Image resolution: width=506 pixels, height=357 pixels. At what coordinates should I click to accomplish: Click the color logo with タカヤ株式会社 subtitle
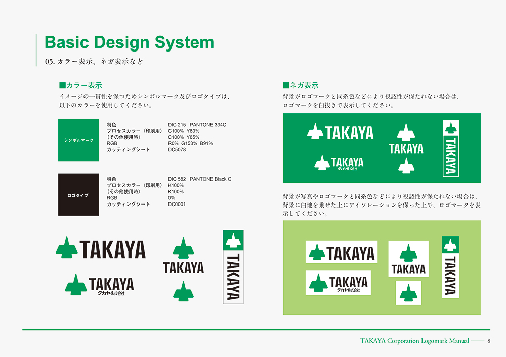[99, 285]
